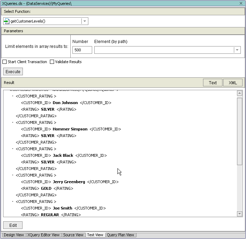
Task: Click the result scrollbar down arrow
Action: [239, 214]
